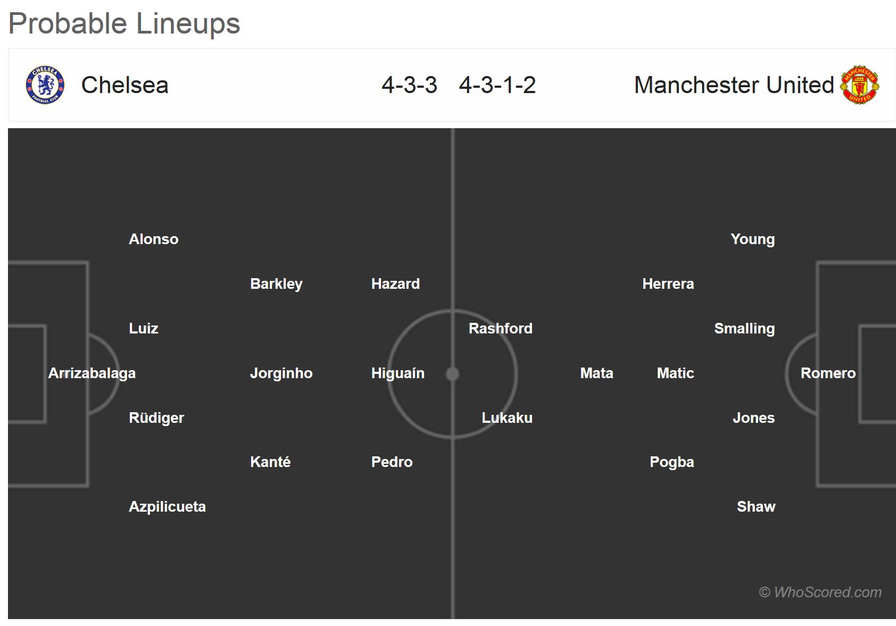
Task: Select United's 4-3-1-2 formation label
Action: [x=497, y=85]
